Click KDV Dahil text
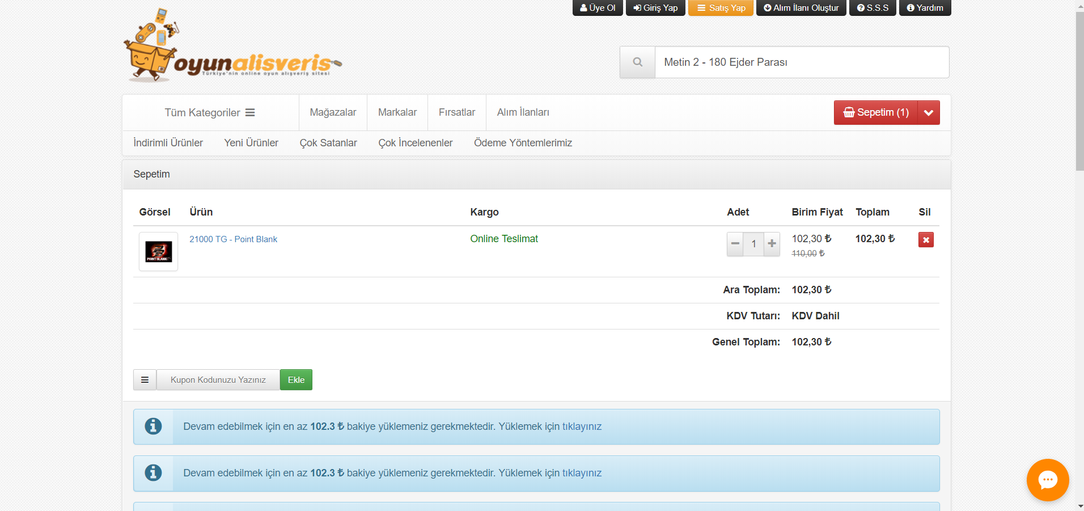Screen dimensions: 1084x511 coord(815,316)
